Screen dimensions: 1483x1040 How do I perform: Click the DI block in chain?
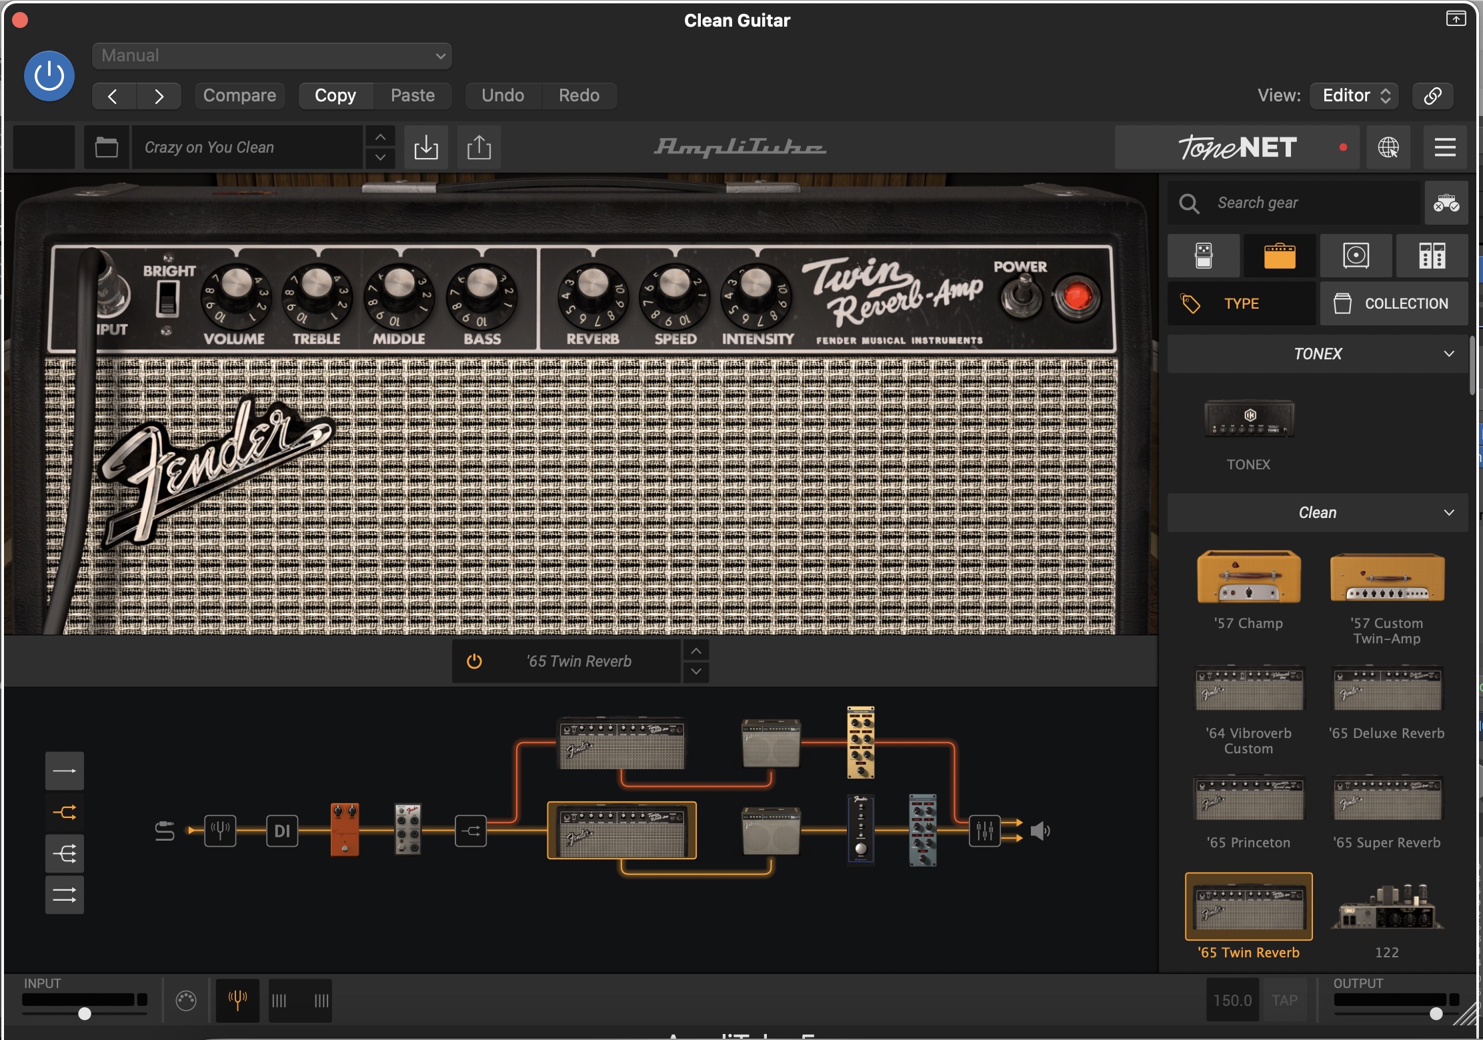pos(282,831)
